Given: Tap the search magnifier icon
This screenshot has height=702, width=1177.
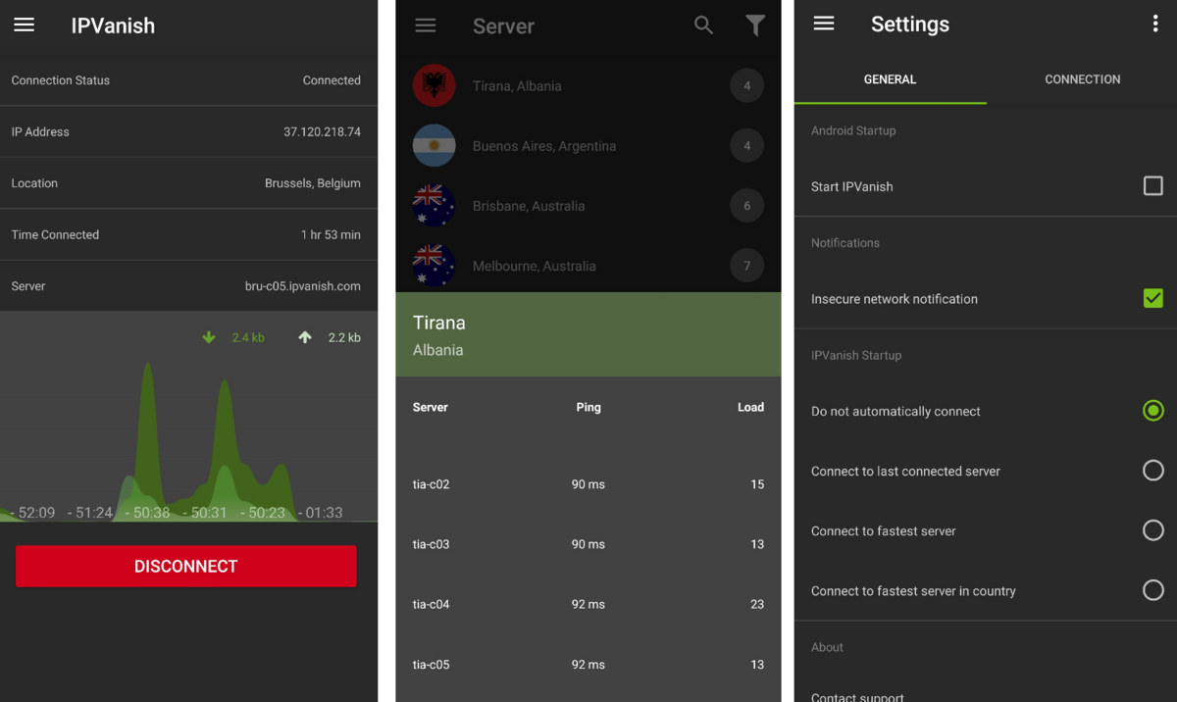Looking at the screenshot, I should 703,25.
